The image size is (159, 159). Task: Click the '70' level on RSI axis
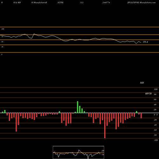[2, 37]
